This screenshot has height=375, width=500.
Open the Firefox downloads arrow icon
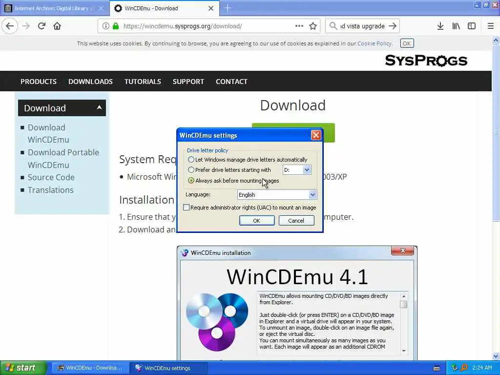[x=440, y=26]
